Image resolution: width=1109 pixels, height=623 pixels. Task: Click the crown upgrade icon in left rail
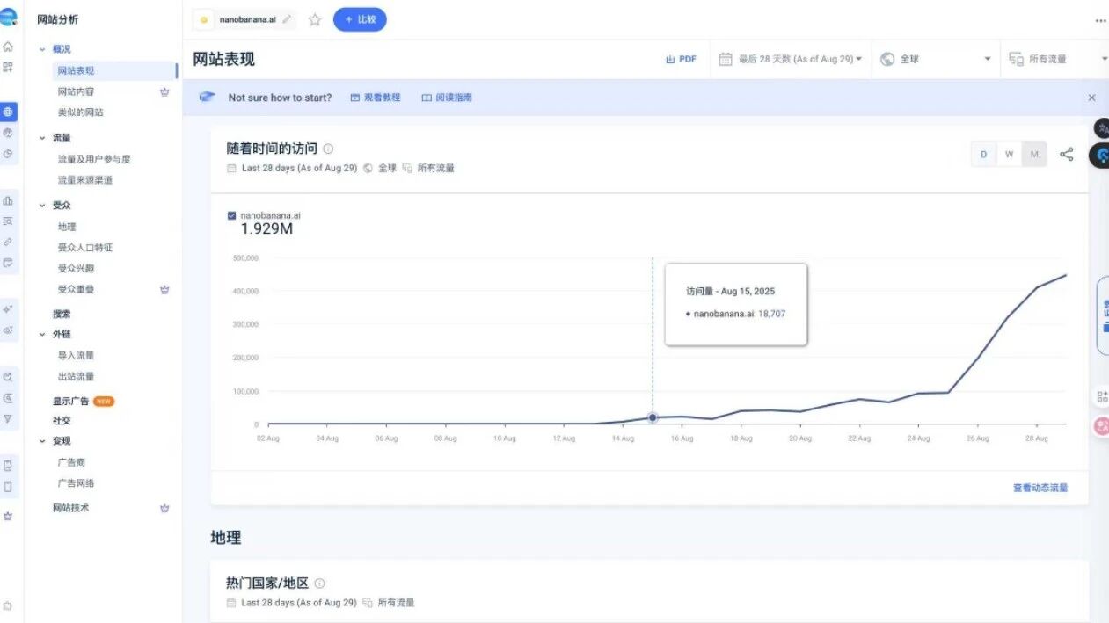[8, 516]
